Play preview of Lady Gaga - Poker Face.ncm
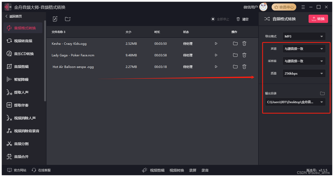Image resolution: width=334 pixels, height=177 pixels. (216, 55)
